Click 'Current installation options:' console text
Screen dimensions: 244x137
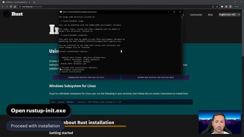74,51
